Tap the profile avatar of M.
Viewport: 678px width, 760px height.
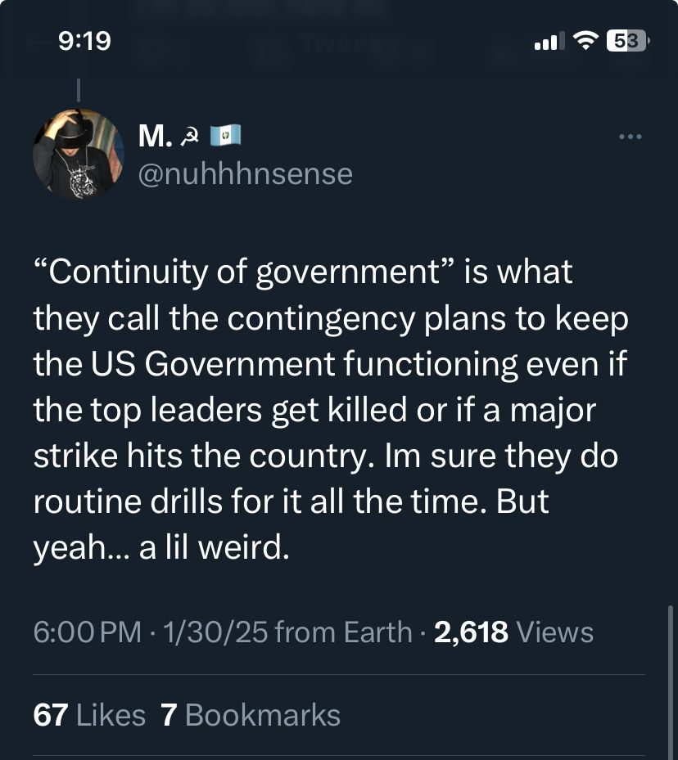[79, 154]
